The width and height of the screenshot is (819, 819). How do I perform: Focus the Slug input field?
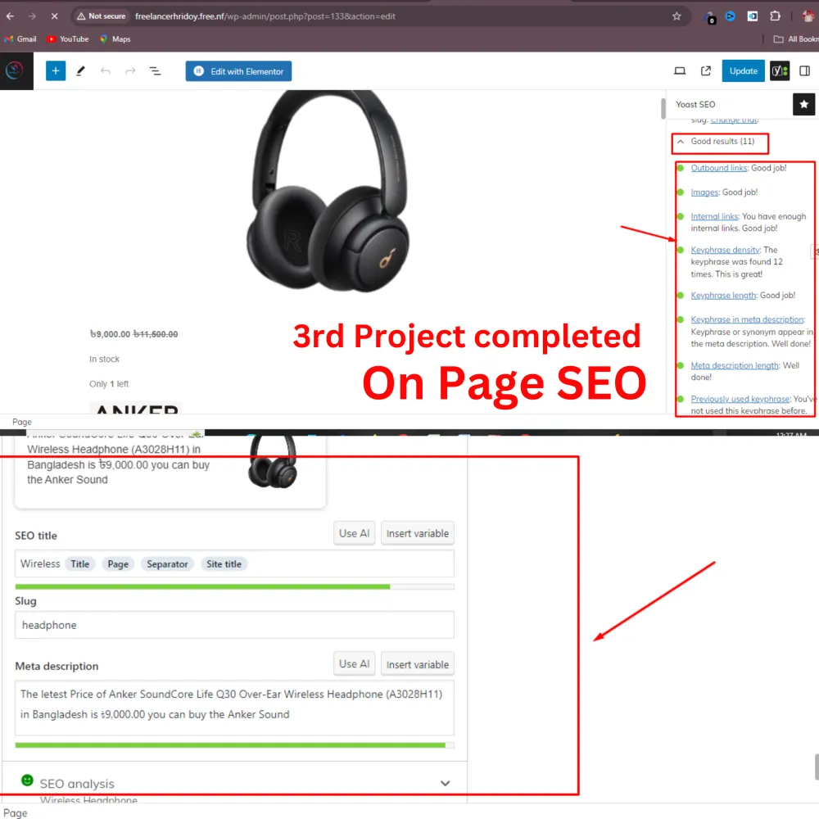click(x=234, y=625)
